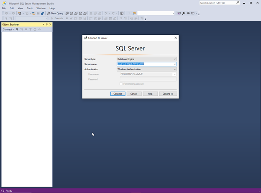Expand the Authentication dropdown
Viewport: 261px width, 193px height.
175,69
